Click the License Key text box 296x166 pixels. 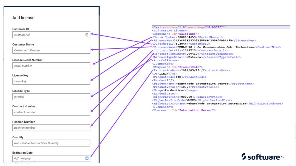pyautogui.click(x=51, y=81)
